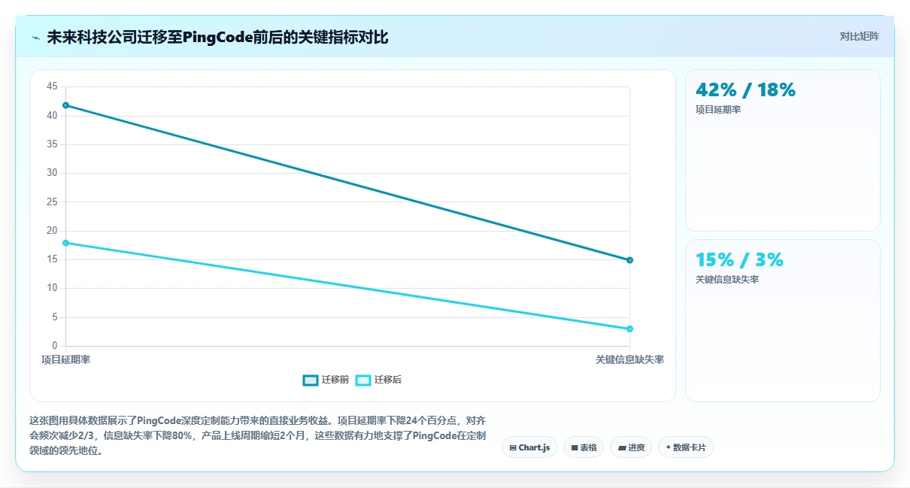Click the page title 未来科技公司迁移至PingCode前后的关键指标对比
This screenshot has width=910, height=488.
pos(217,37)
